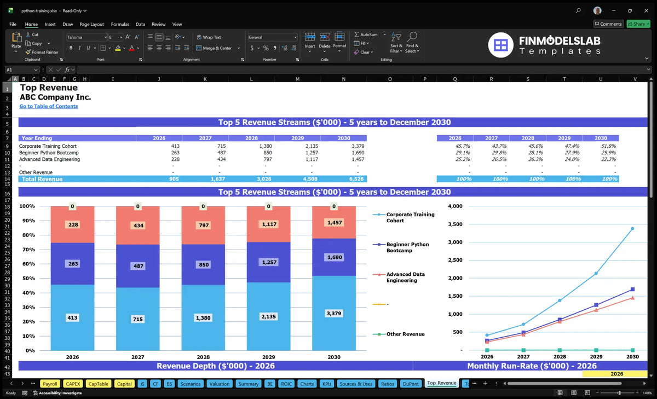Open the Valuation sheet tab
657x399 pixels.
coord(220,384)
